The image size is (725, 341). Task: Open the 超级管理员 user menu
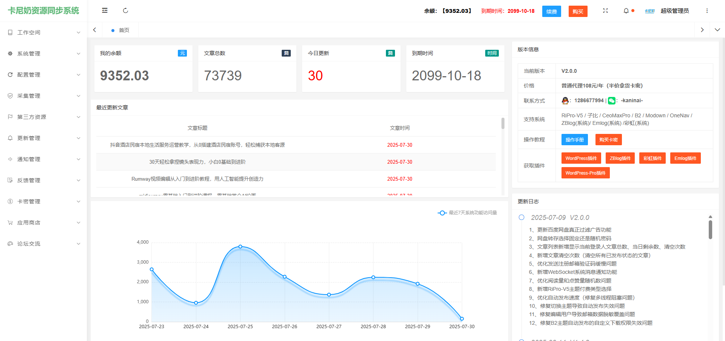pos(675,11)
